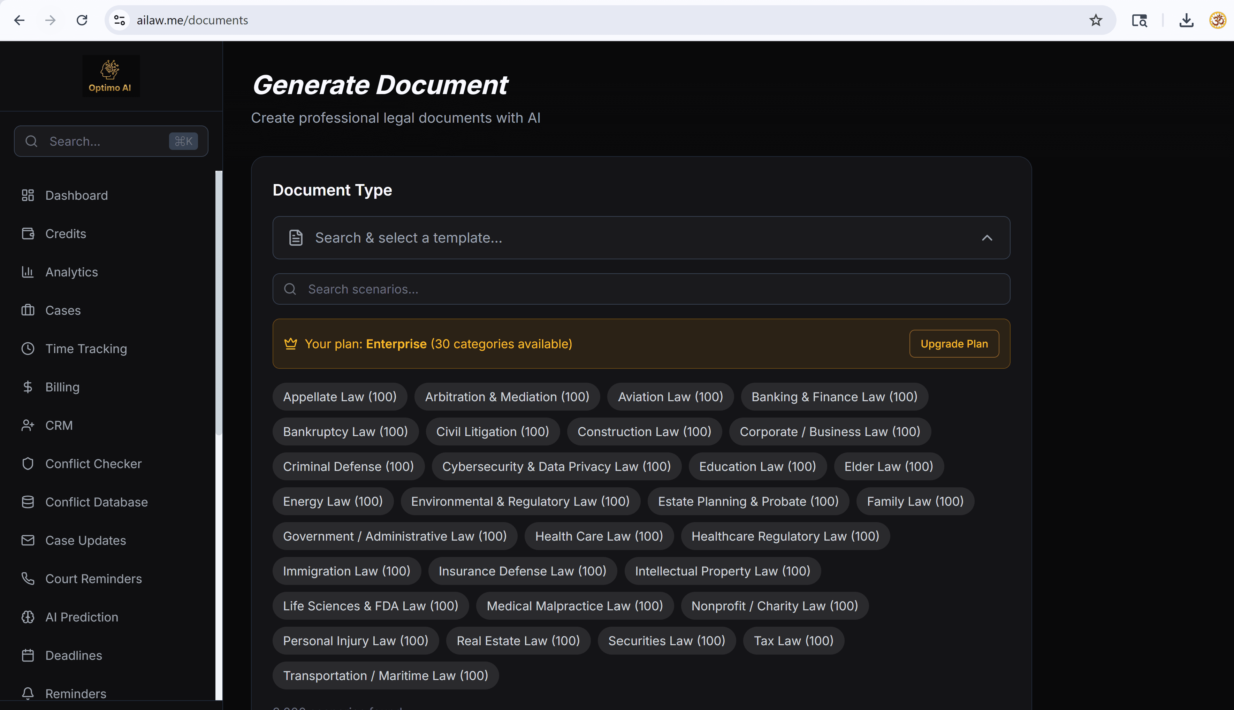This screenshot has height=710, width=1234.
Task: Filter by Appellate Law category
Action: [x=339, y=397]
